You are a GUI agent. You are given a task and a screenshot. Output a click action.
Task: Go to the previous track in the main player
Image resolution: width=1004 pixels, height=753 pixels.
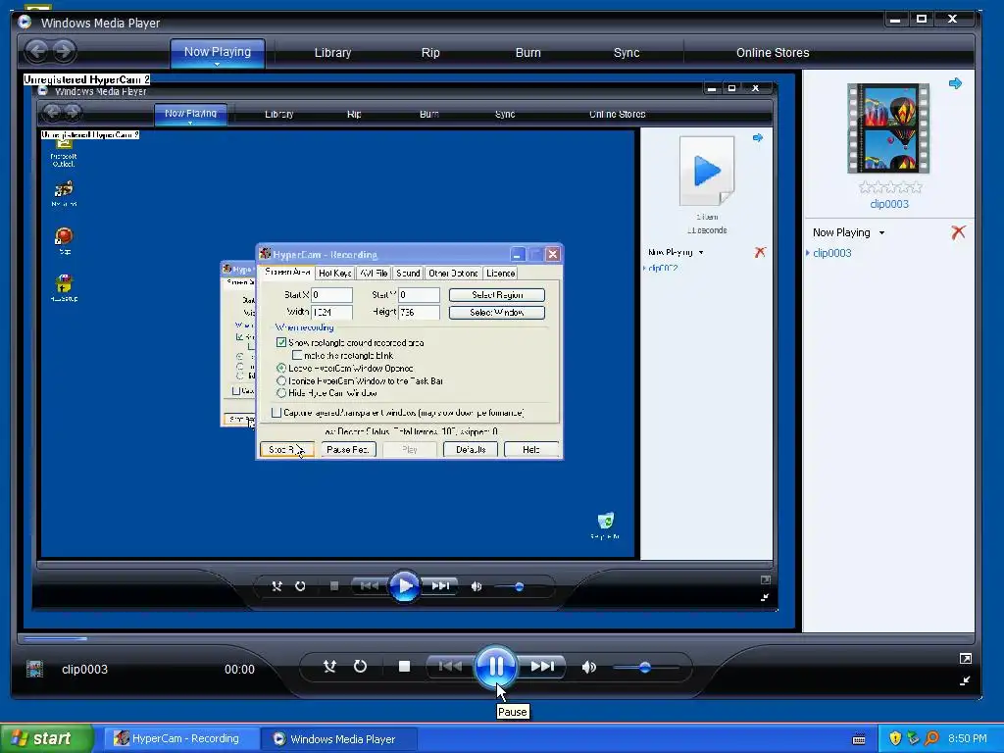[449, 667]
